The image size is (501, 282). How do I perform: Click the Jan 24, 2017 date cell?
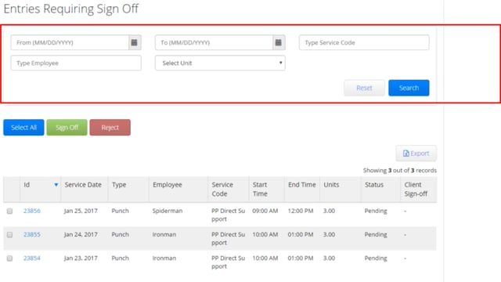point(81,234)
